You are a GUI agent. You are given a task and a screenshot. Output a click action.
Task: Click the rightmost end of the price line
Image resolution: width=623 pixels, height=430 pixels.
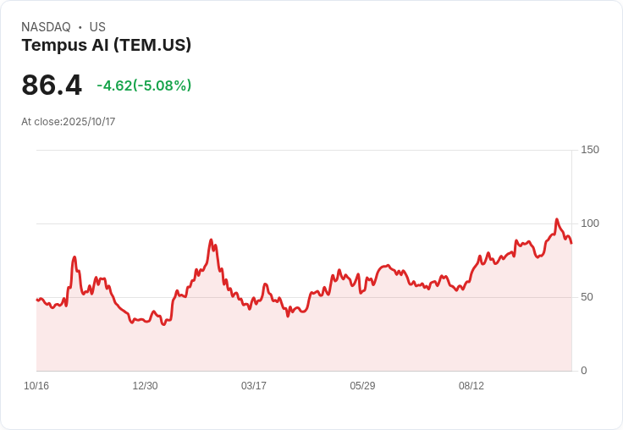coord(571,243)
